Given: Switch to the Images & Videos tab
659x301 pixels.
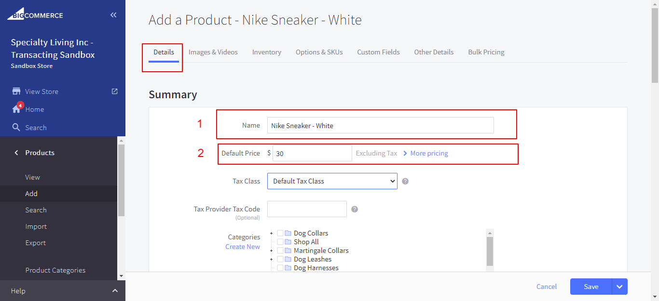Looking at the screenshot, I should tap(213, 52).
